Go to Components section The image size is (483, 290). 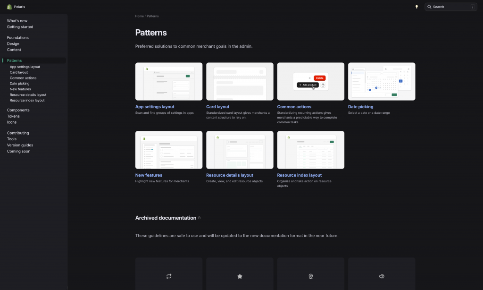tap(18, 110)
